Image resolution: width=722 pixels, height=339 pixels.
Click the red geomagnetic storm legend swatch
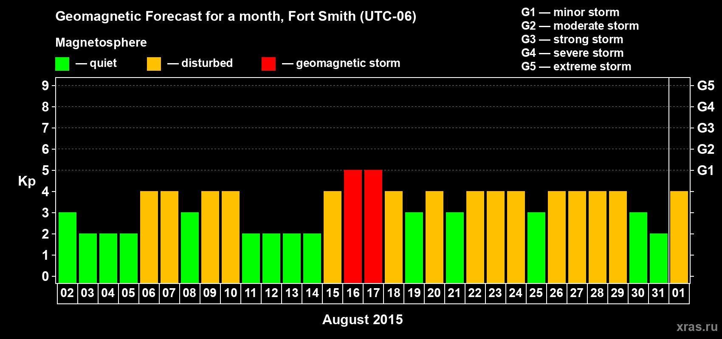pyautogui.click(x=268, y=64)
